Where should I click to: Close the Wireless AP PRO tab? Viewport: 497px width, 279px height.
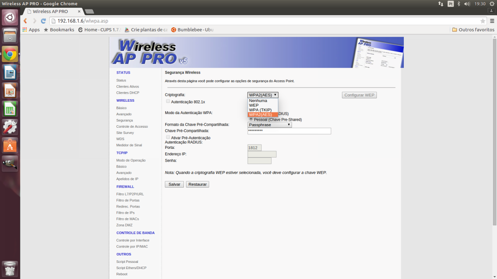coord(79,12)
